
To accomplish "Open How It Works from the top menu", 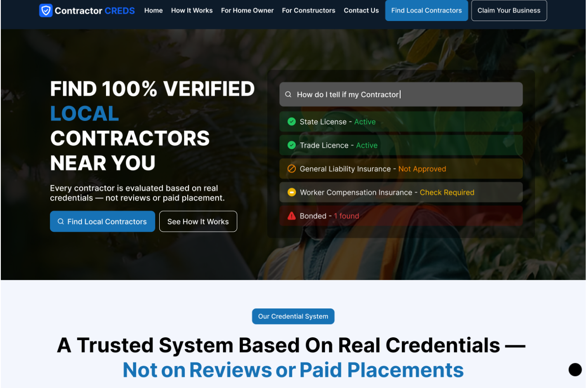I will coord(191,10).
